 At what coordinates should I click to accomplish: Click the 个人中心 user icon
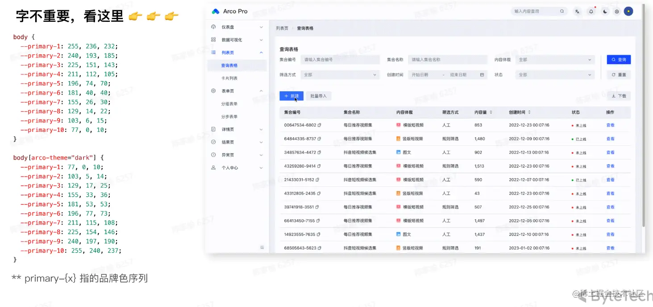click(213, 168)
